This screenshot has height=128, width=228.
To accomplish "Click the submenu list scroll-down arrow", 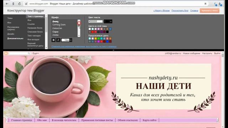I will 46,48.
